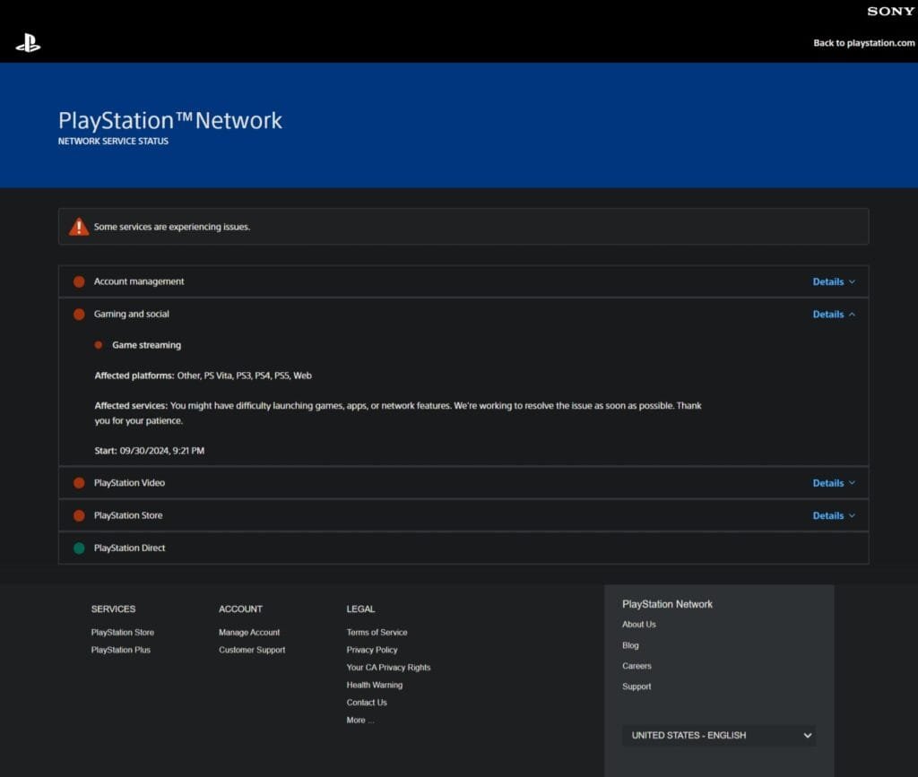Go back to playstation.com
This screenshot has width=918, height=777.
tap(863, 43)
